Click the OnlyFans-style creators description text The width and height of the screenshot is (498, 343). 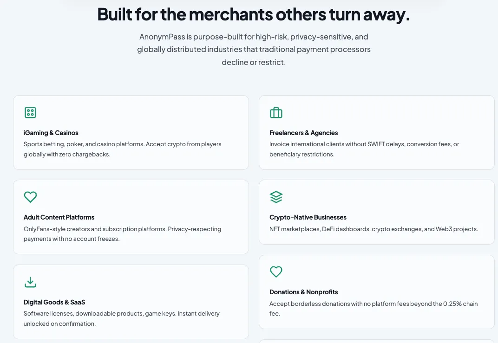pos(122,234)
